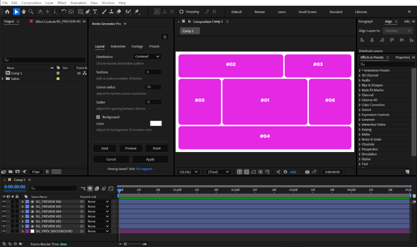The width and height of the screenshot is (417, 247).
Task: Click delete trash icon in Project panel
Action: (47, 172)
